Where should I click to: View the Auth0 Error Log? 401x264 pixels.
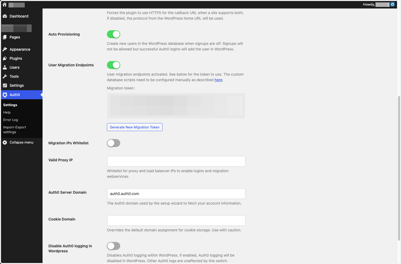coord(11,120)
